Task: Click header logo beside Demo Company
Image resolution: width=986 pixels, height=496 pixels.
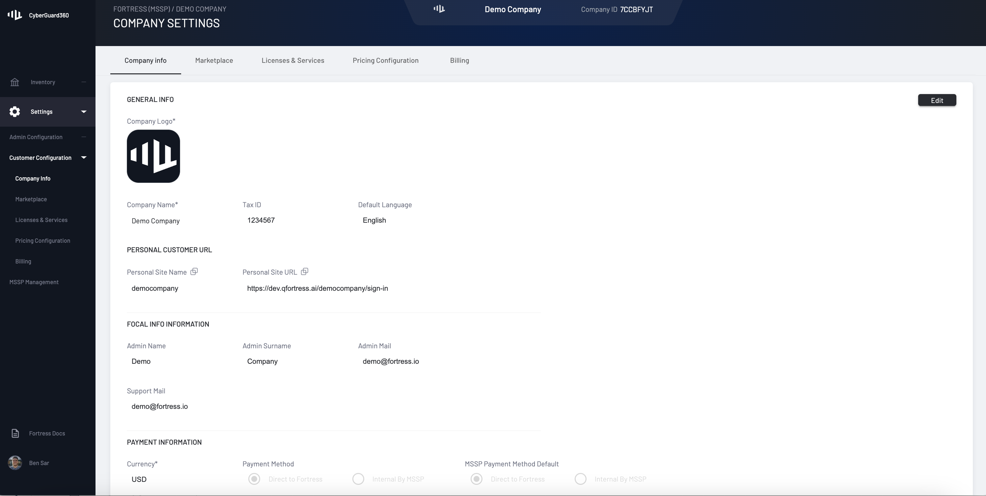Action: 439,9
